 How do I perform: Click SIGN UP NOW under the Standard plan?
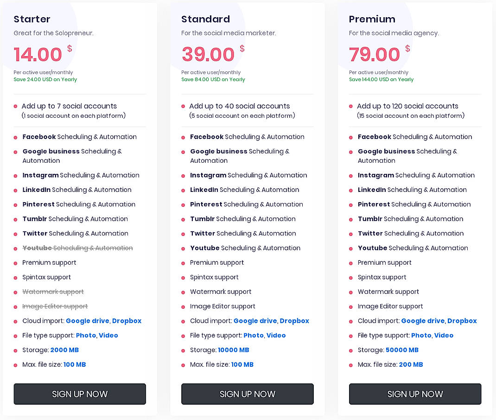(x=247, y=394)
